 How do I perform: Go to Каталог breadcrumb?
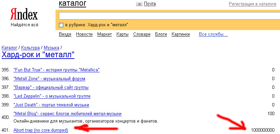pyautogui.click(x=9, y=48)
